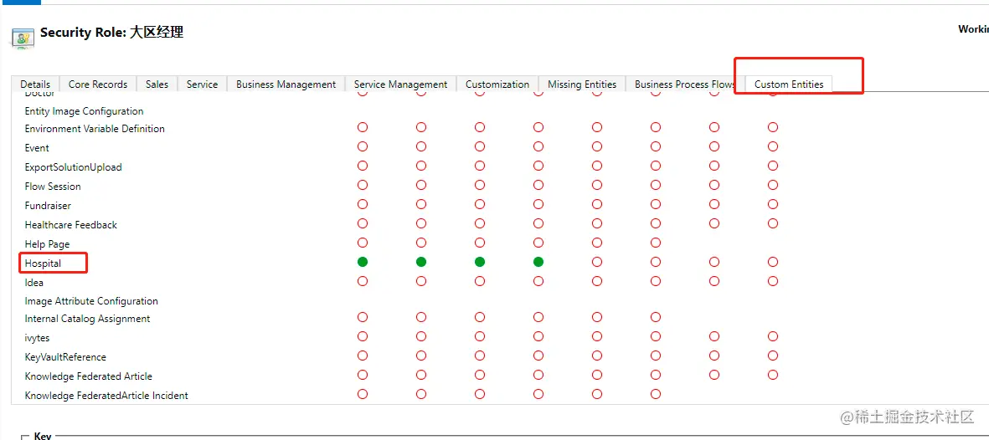
Task: Click the Hospital entity name
Action: click(x=43, y=263)
